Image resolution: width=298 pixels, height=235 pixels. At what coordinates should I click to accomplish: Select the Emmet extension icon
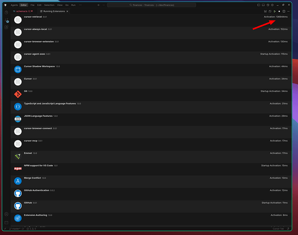(18, 156)
